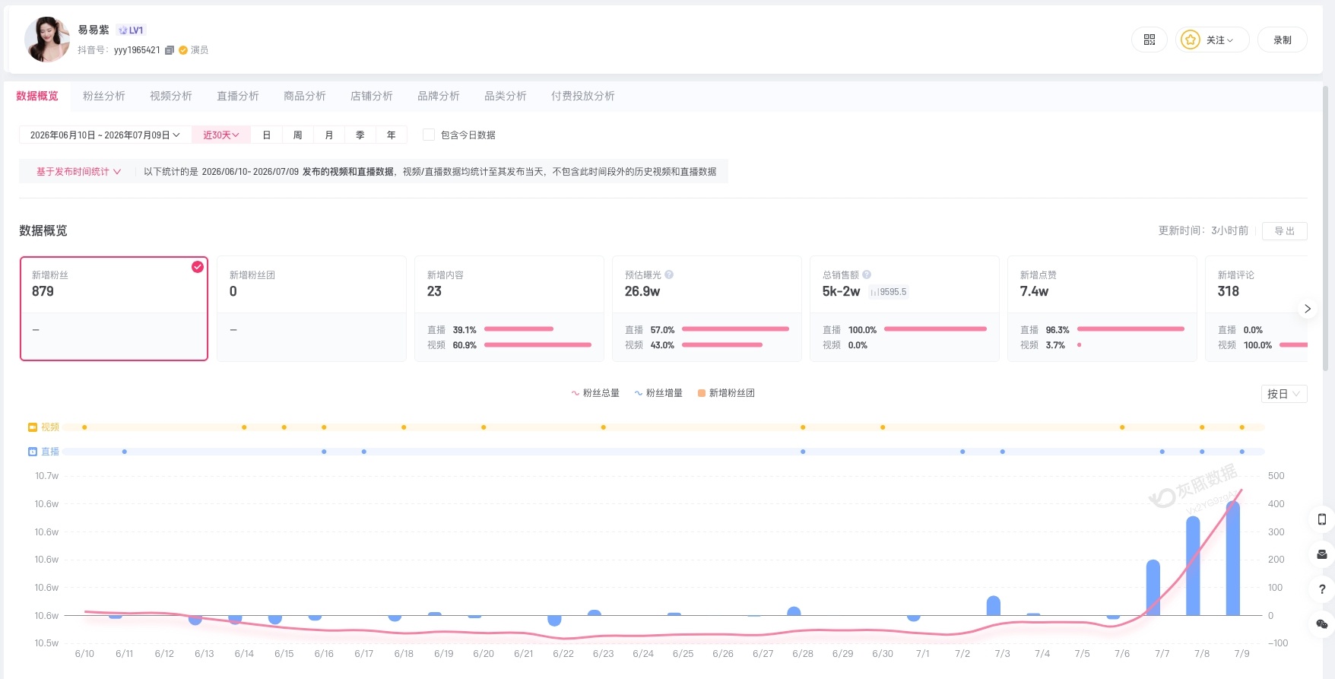The image size is (1335, 679).
Task: Open the QR code icon button
Action: pyautogui.click(x=1149, y=40)
